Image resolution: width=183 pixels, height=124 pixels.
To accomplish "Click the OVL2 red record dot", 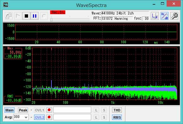I will pos(49,117).
